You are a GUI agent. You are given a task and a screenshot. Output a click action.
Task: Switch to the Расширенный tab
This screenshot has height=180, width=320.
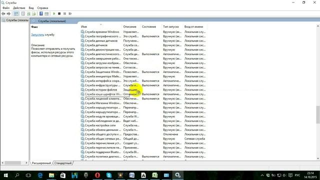click(x=41, y=163)
